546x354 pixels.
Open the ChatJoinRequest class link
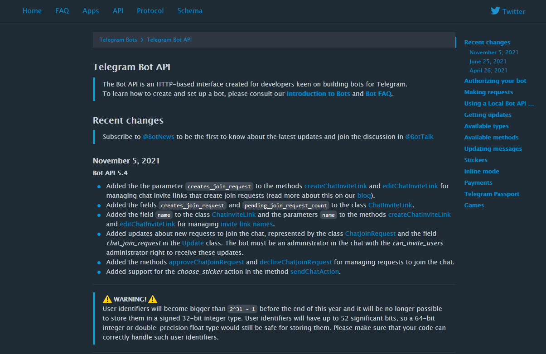[x=371, y=234]
